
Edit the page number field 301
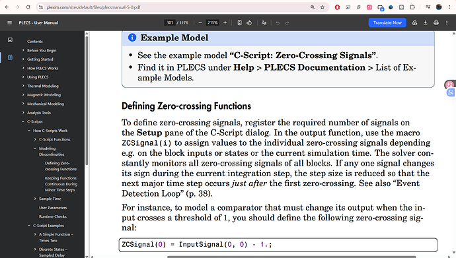(170, 22)
